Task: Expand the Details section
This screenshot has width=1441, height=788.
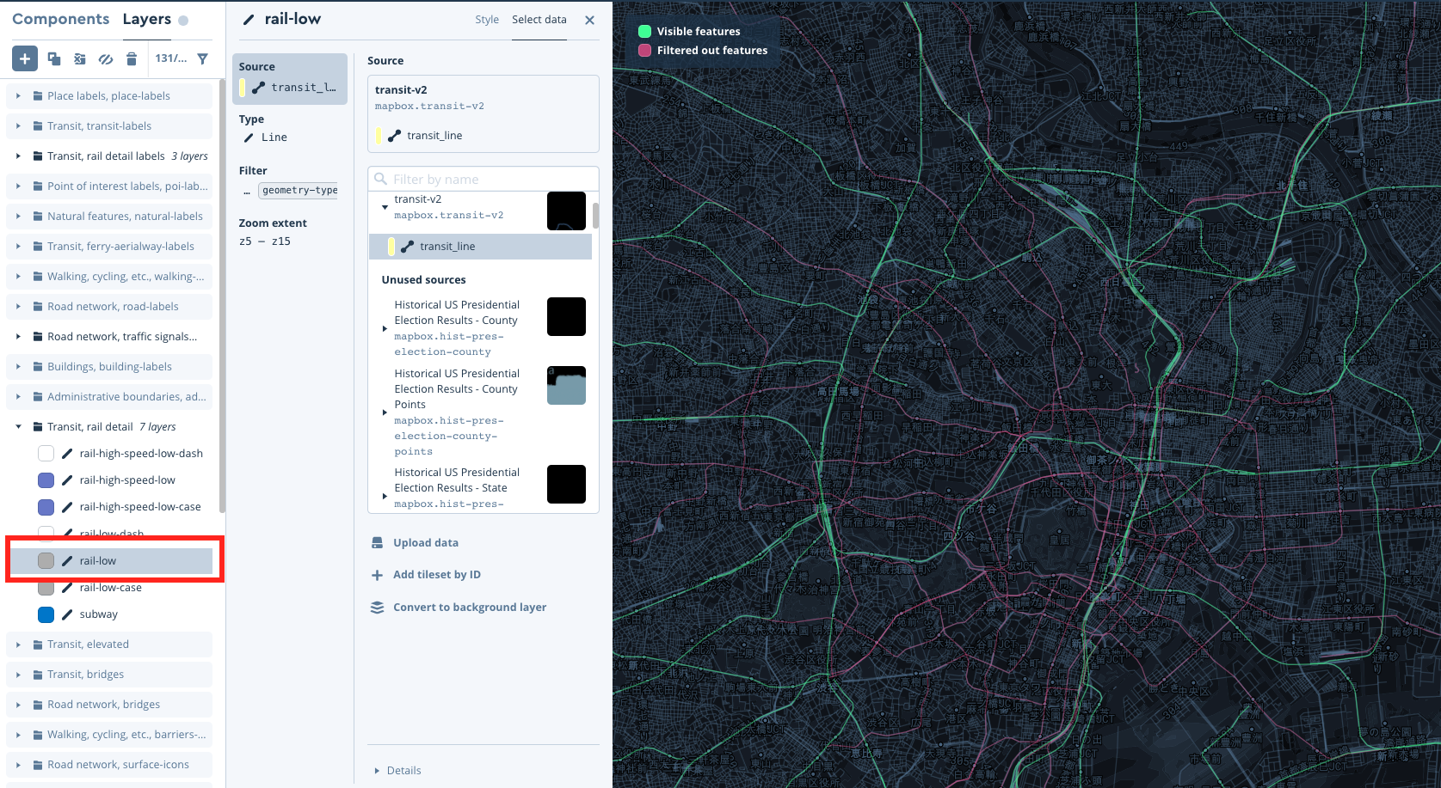Action: (x=397, y=771)
